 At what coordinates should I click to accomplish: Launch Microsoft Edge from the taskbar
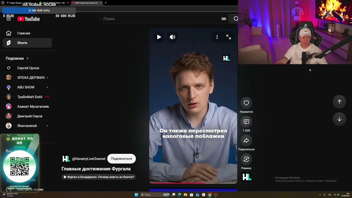(180, 195)
